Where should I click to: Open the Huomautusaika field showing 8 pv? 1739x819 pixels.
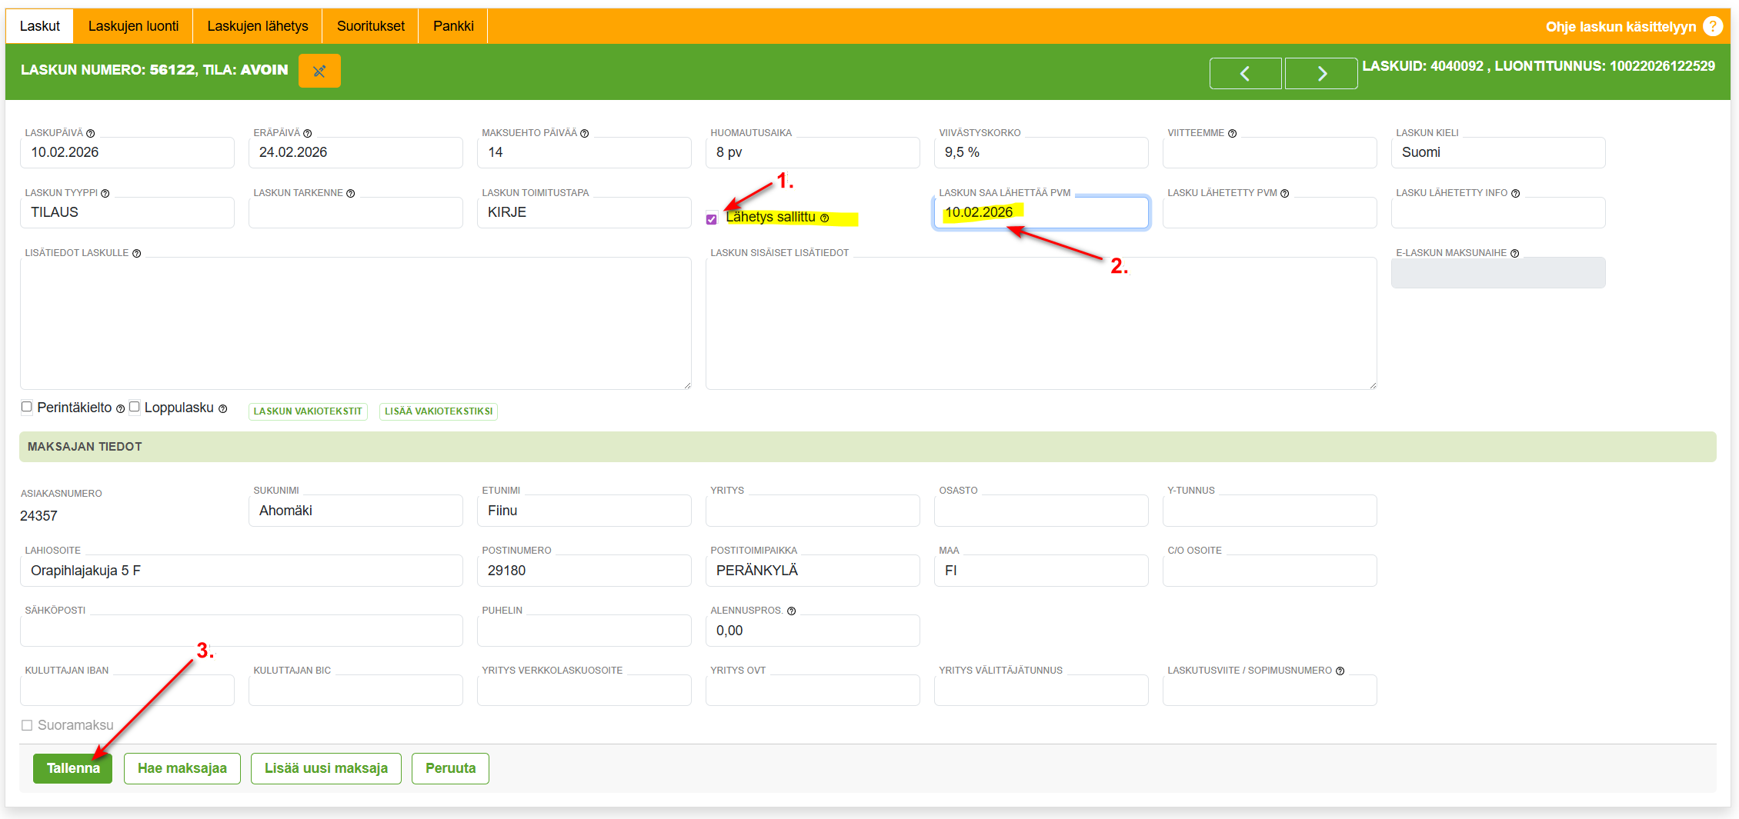click(x=812, y=152)
